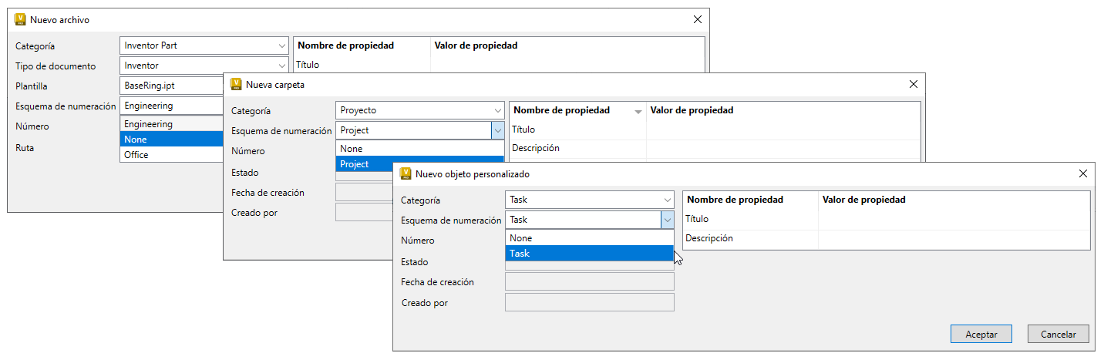Click the Vault icon in Nuevo objeto personalizado title bar
The image size is (1104, 360).
coord(406,174)
